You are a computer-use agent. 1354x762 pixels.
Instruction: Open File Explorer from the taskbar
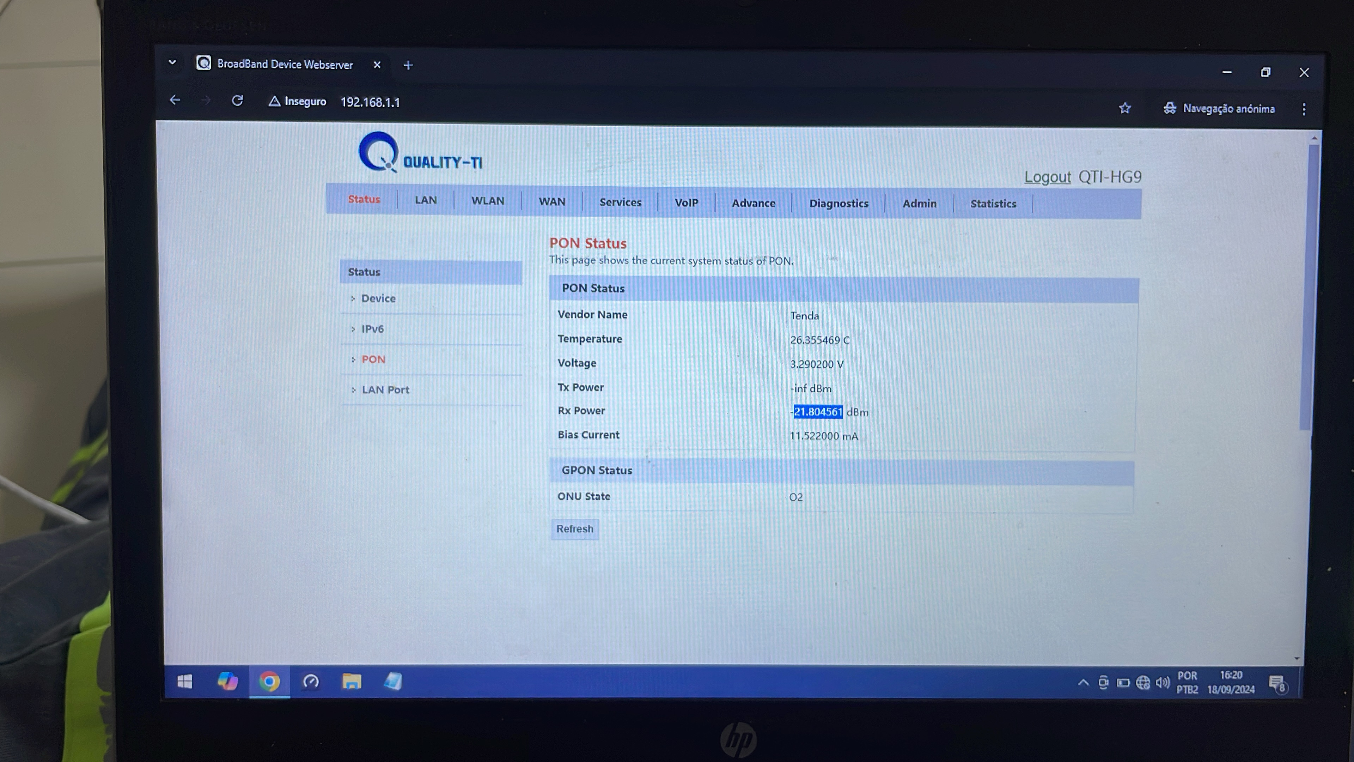352,682
